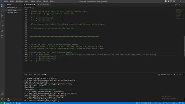185x104 pixels.
Task: Click the powershell terminal label
Action: point(162,75)
